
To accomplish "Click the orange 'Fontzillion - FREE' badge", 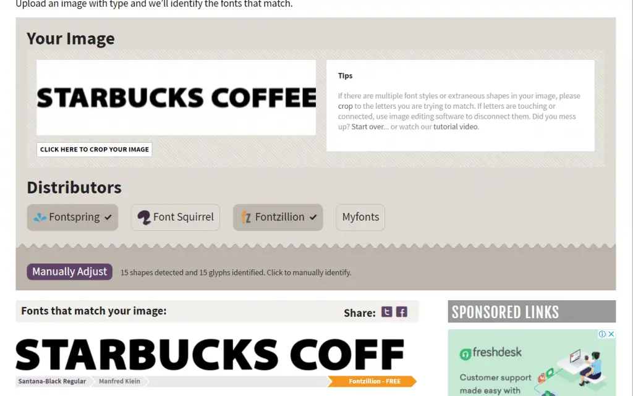I will tap(372, 381).
